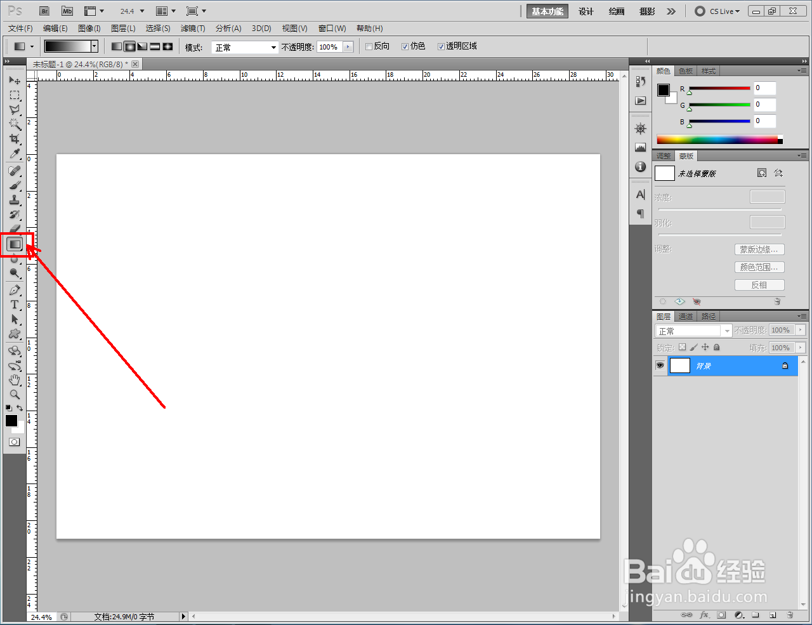The width and height of the screenshot is (812, 625).
Task: Click the layer style fx icon
Action: [x=704, y=615]
